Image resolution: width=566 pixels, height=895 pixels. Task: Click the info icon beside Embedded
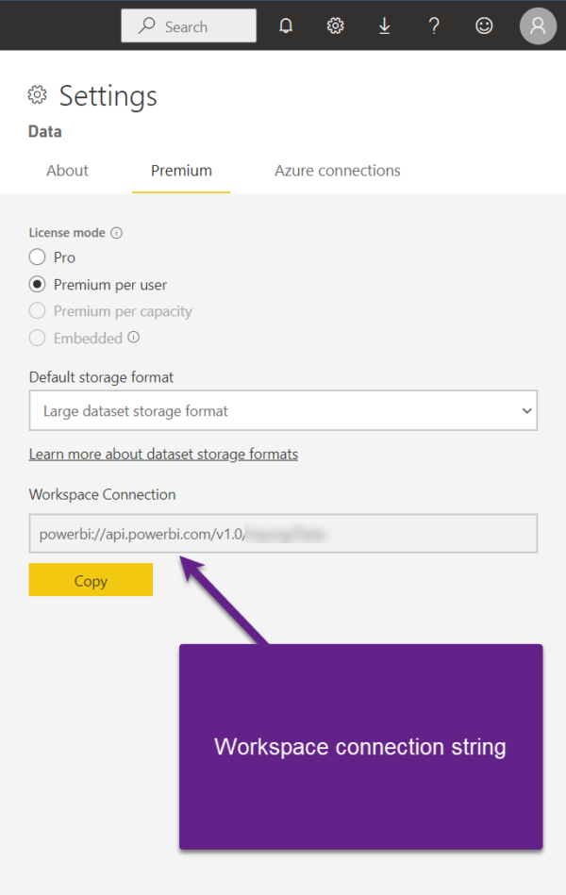coord(134,337)
